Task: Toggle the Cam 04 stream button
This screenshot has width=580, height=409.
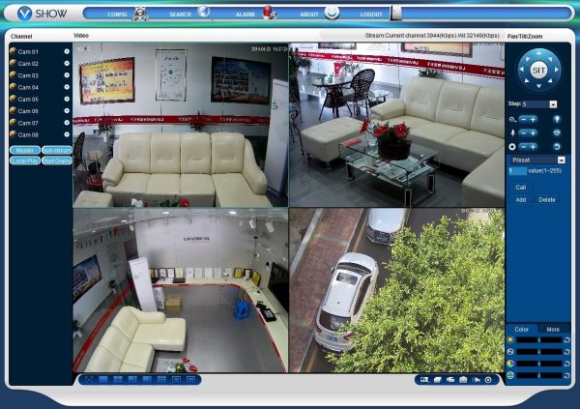Action: pos(67,87)
